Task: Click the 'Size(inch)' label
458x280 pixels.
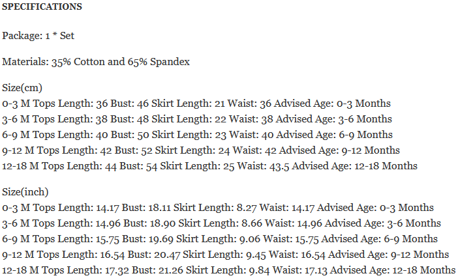Action: point(26,192)
